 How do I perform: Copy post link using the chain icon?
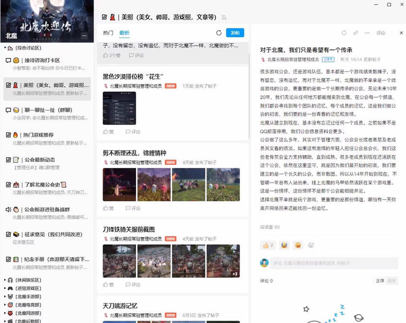(x=355, y=33)
